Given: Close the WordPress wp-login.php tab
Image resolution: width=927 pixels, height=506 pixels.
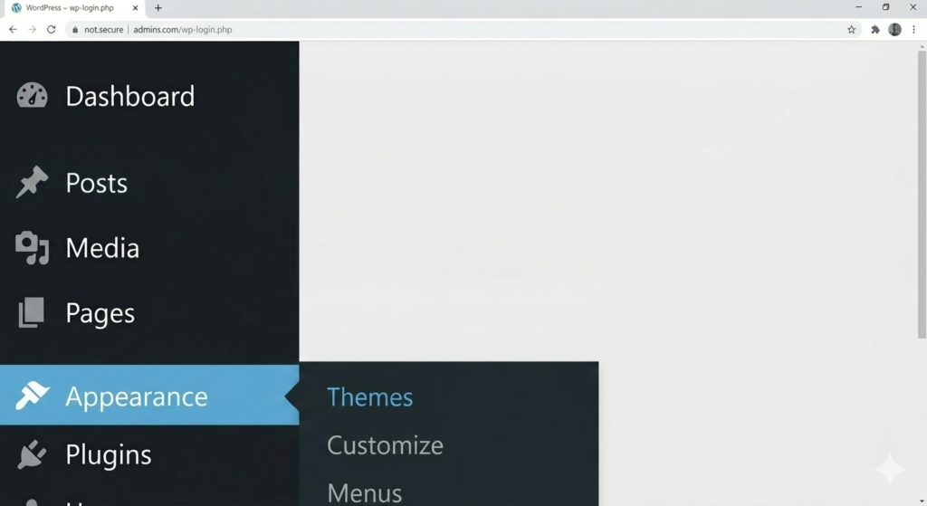Looking at the screenshot, I should (x=136, y=7).
